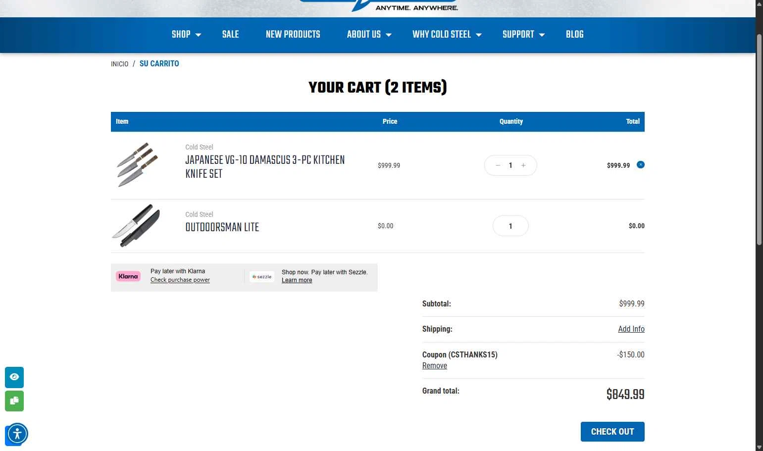Learn more about Sezzle

tap(297, 280)
